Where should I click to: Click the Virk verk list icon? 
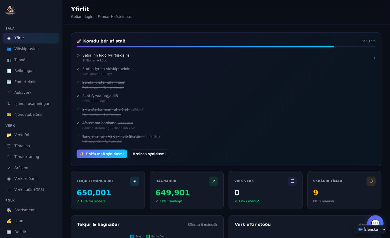coord(292,181)
